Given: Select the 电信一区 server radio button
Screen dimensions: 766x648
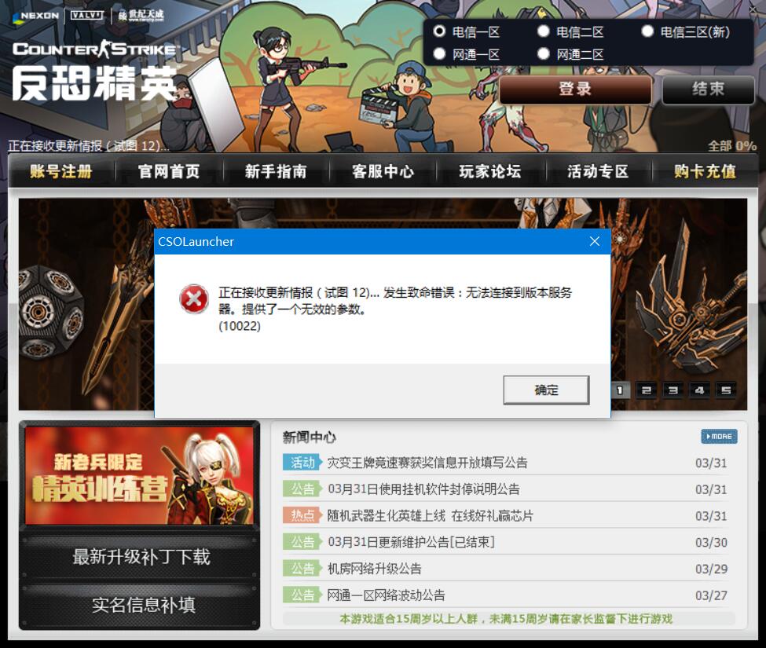Looking at the screenshot, I should [x=439, y=31].
